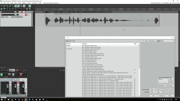Click the track 2 volume slider knob

point(15,15)
